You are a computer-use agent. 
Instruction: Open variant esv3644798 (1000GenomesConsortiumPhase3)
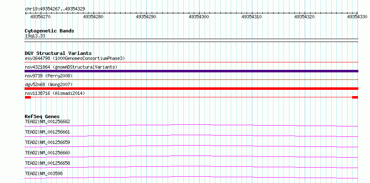(x=75, y=58)
